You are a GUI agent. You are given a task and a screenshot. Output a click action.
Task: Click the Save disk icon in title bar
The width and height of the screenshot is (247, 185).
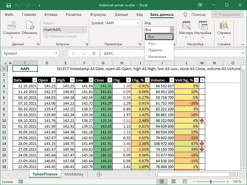coord(8,5)
